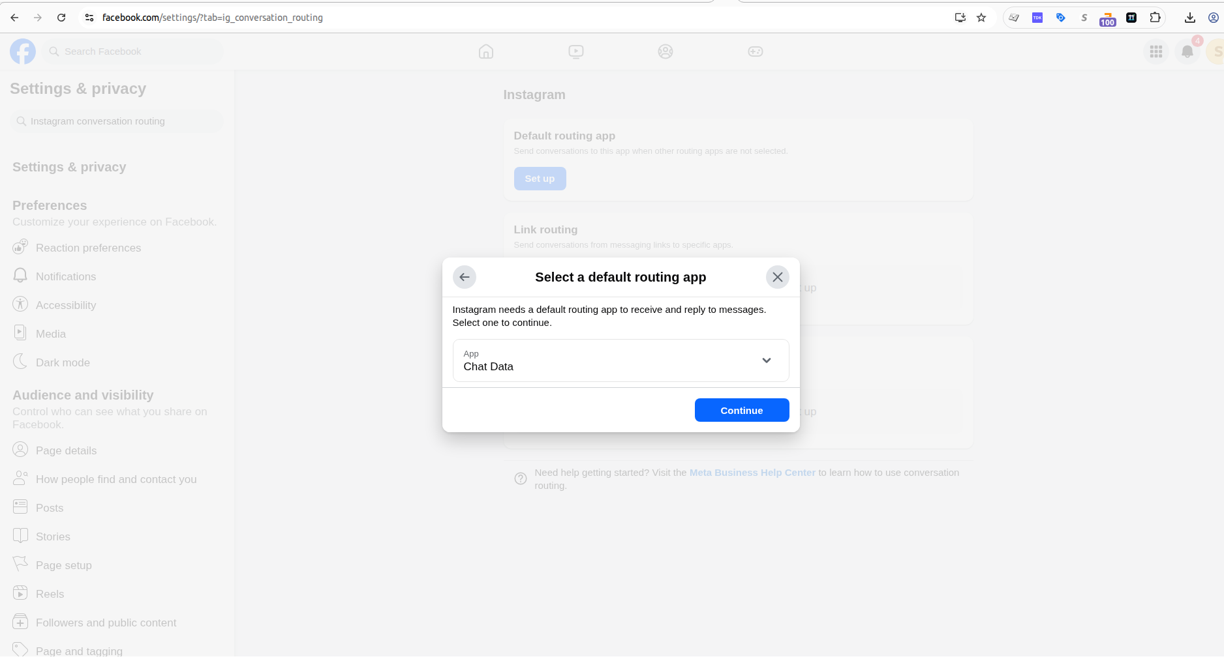Click the S extension icon

tap(1084, 18)
